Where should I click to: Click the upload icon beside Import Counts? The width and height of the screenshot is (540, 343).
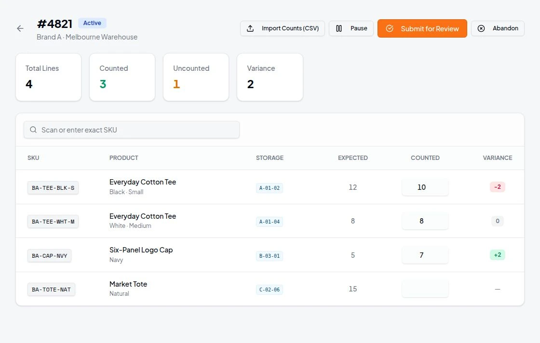250,28
